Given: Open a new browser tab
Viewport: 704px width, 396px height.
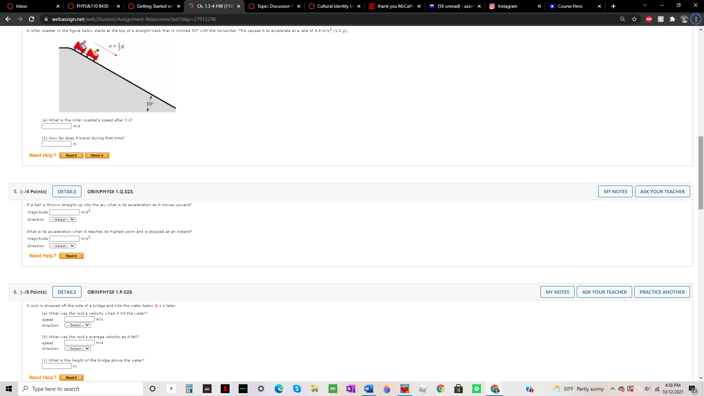Looking at the screenshot, I should pos(613,6).
